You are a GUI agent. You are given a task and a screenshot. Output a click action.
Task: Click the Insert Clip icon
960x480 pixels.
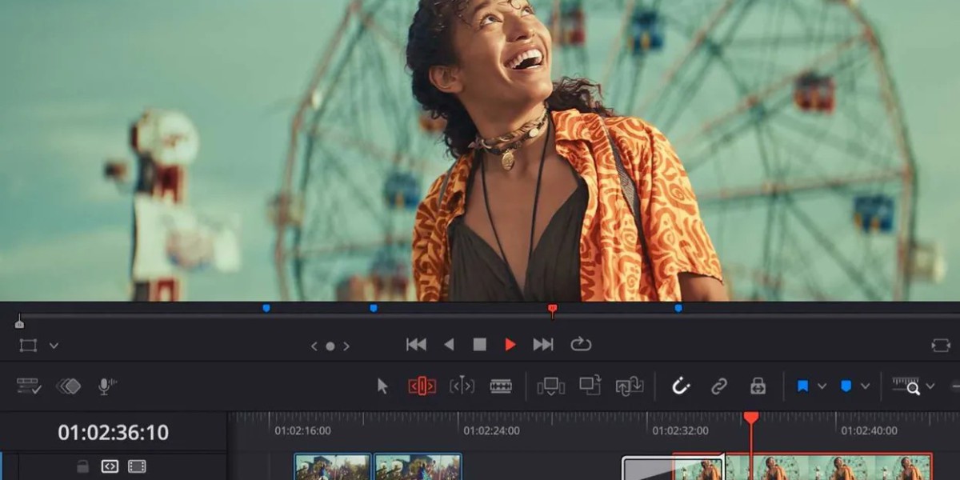[x=550, y=386]
